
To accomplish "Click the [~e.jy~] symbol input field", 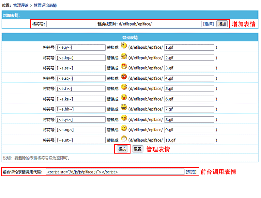I will (81, 48).
